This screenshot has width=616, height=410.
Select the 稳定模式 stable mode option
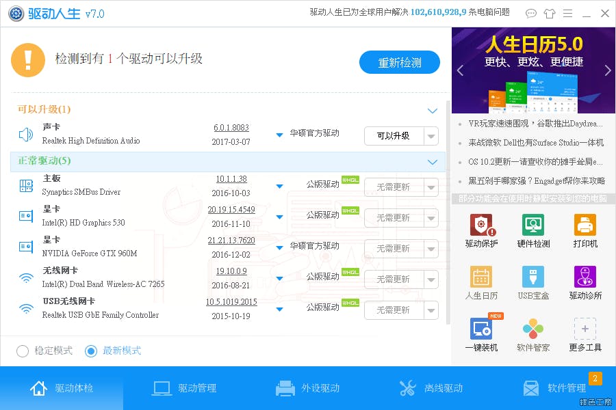(x=23, y=351)
